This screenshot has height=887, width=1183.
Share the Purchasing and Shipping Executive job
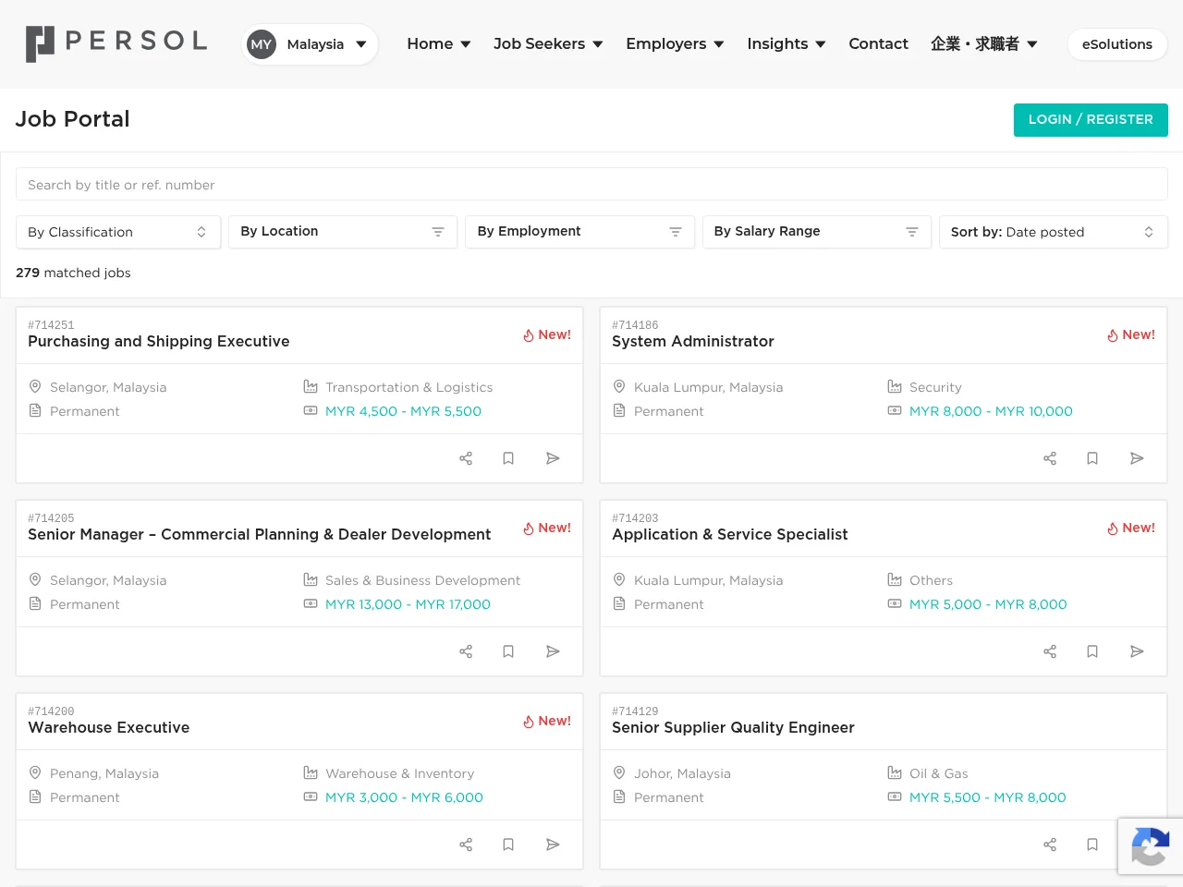[466, 458]
